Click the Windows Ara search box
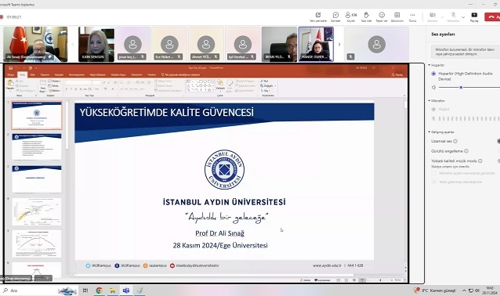 [x=28, y=291]
